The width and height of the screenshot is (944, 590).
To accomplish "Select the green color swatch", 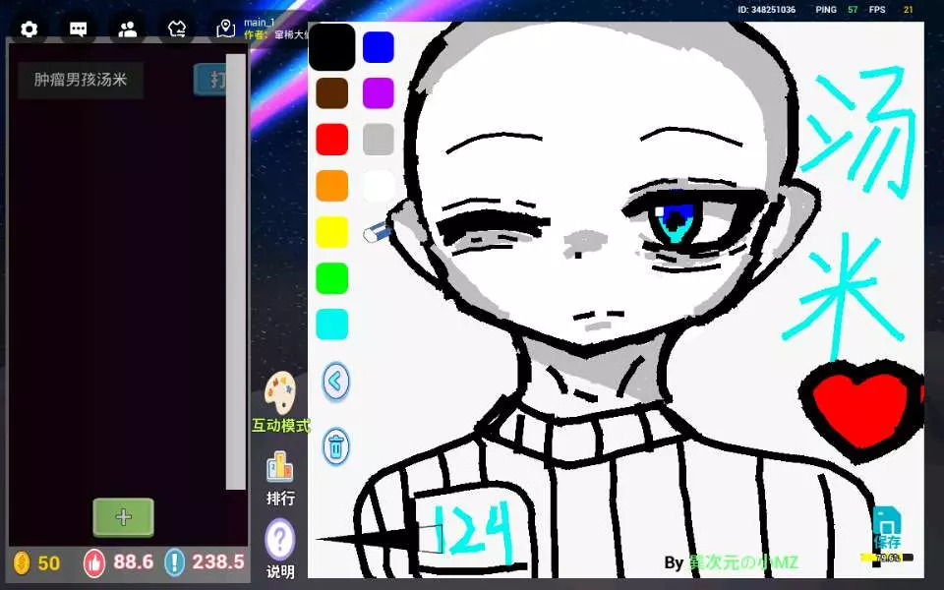I will [x=331, y=278].
